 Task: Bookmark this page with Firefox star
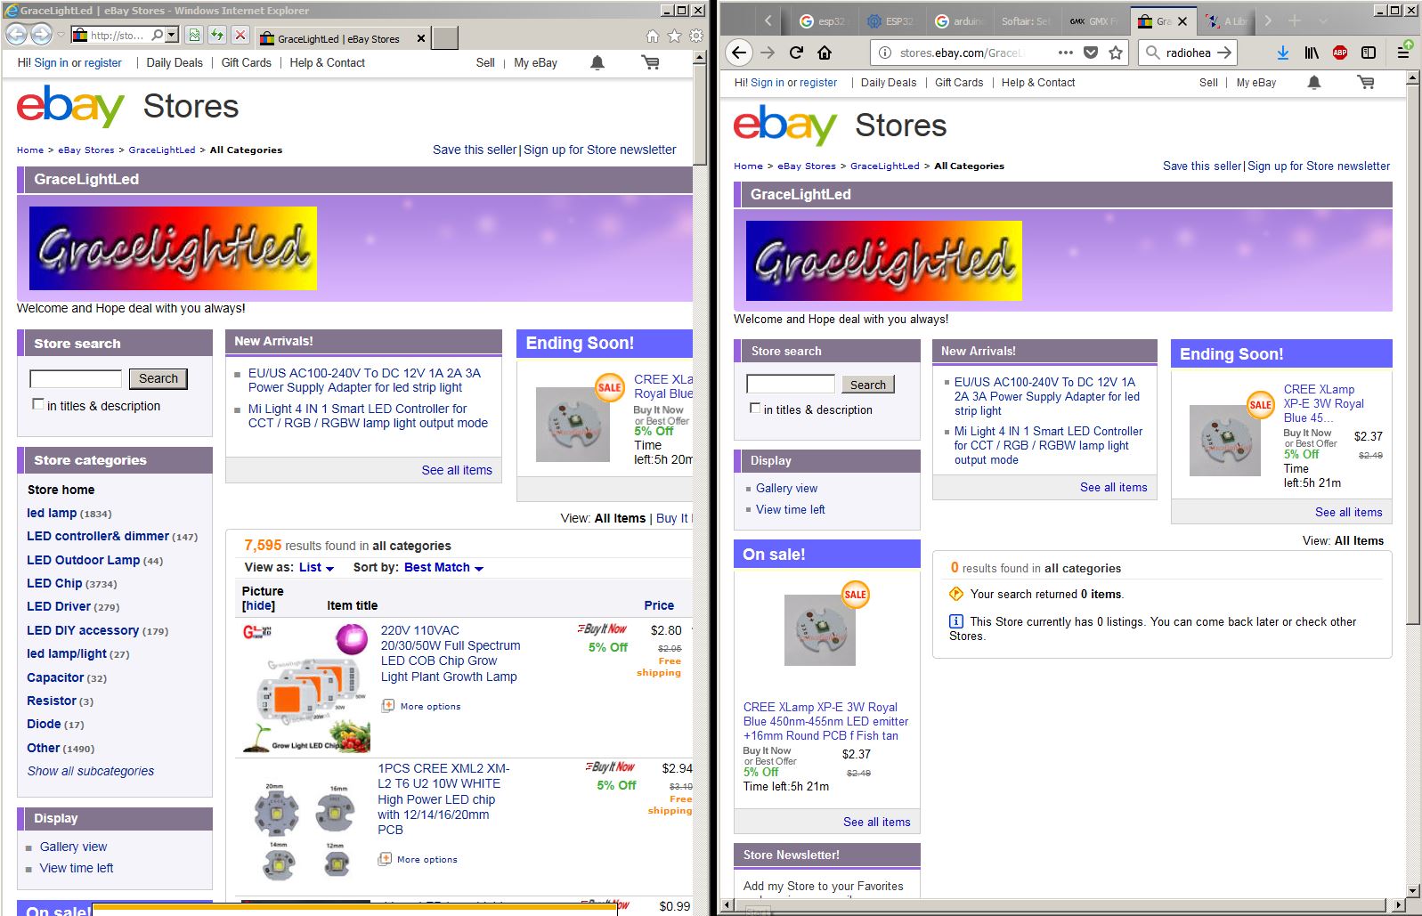[1116, 53]
